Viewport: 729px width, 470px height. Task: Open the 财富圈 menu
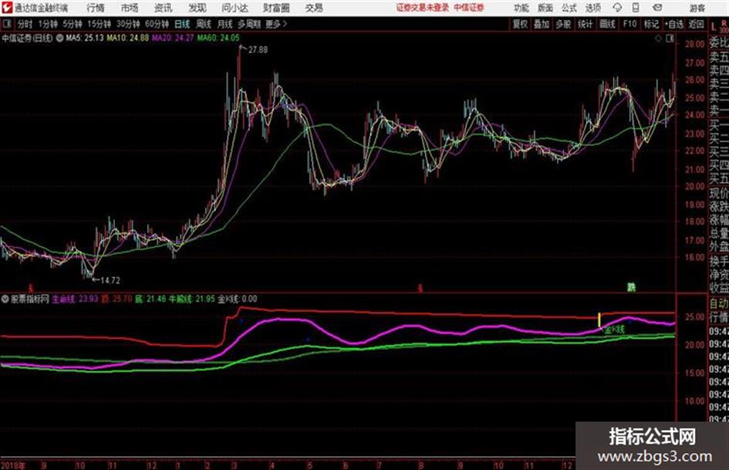(276, 8)
